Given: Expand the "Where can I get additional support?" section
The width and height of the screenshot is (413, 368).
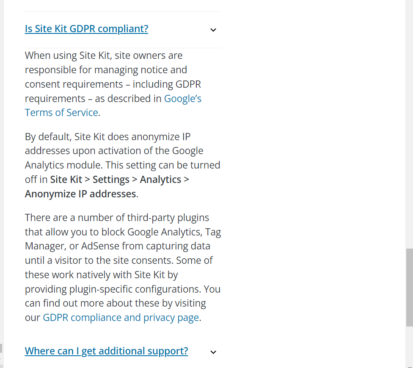Looking at the screenshot, I should point(106,351).
